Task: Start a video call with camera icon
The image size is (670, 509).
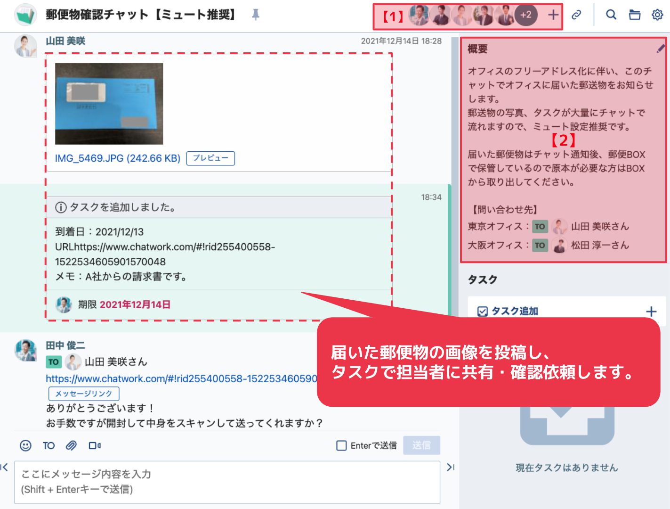Action: coord(95,445)
